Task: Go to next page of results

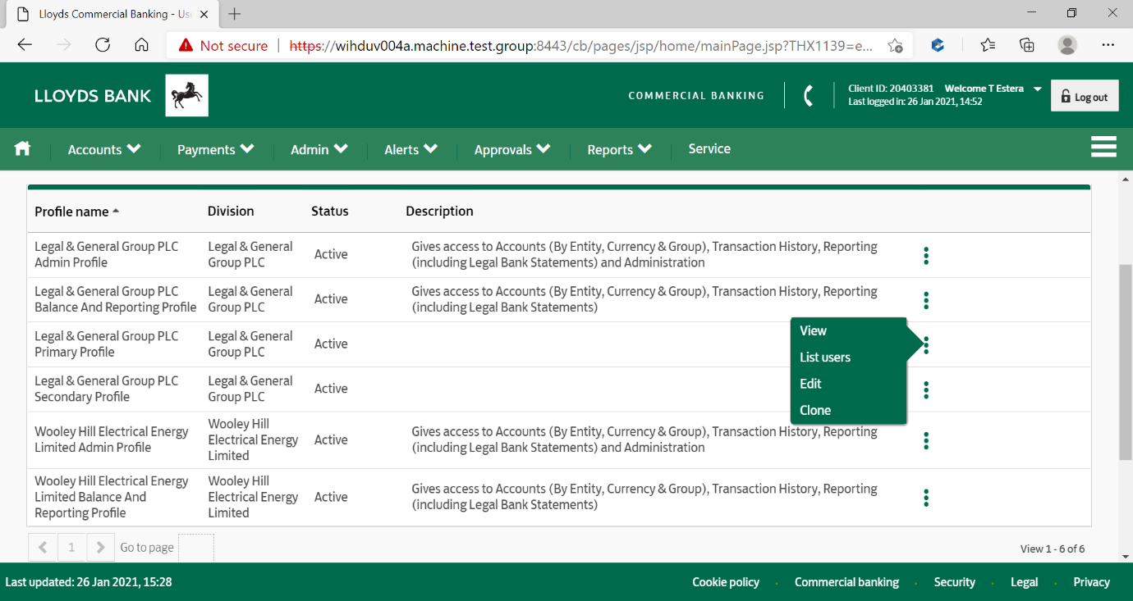Action: tap(100, 547)
